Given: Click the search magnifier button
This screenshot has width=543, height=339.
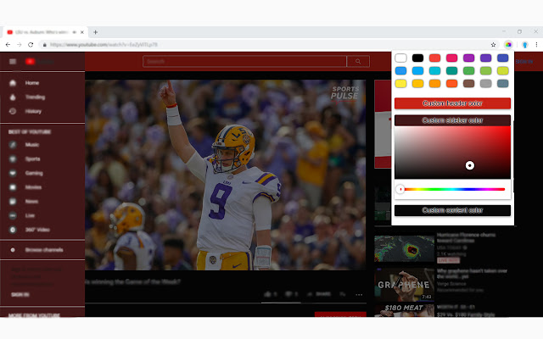Looking at the screenshot, I should click(x=359, y=61).
